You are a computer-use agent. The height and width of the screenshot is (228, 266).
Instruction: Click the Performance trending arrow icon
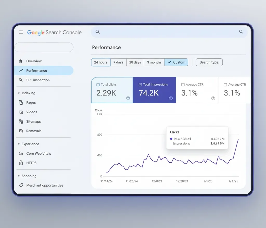21,70
